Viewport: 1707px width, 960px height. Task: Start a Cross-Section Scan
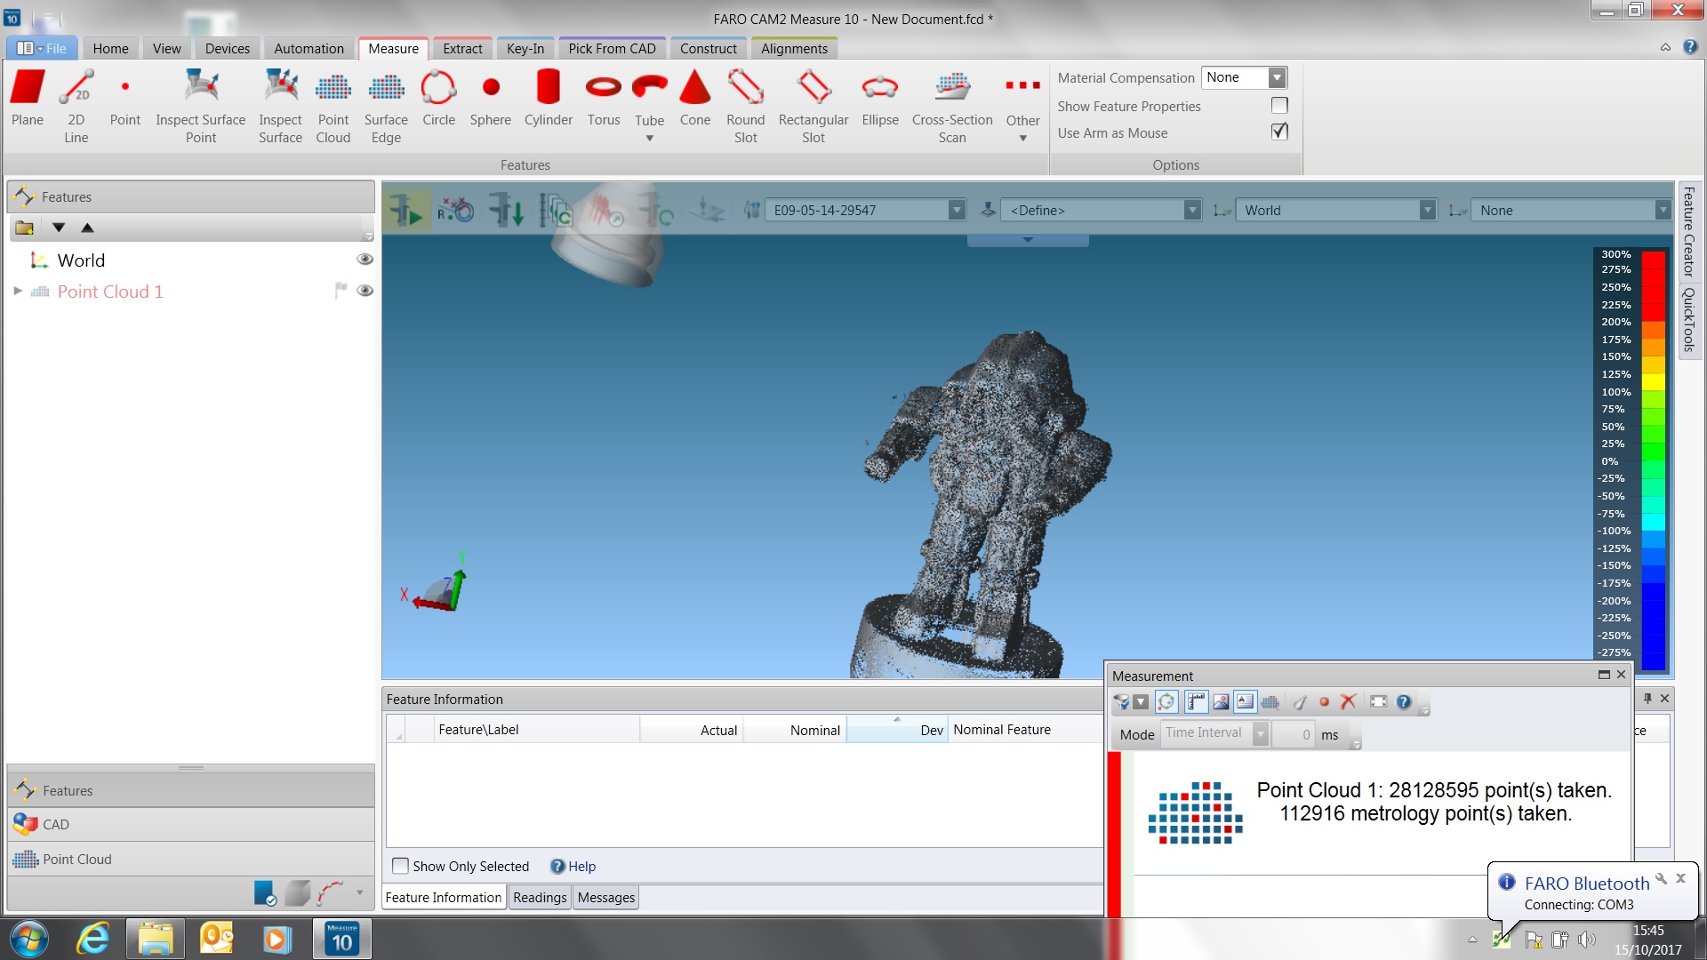tap(952, 106)
